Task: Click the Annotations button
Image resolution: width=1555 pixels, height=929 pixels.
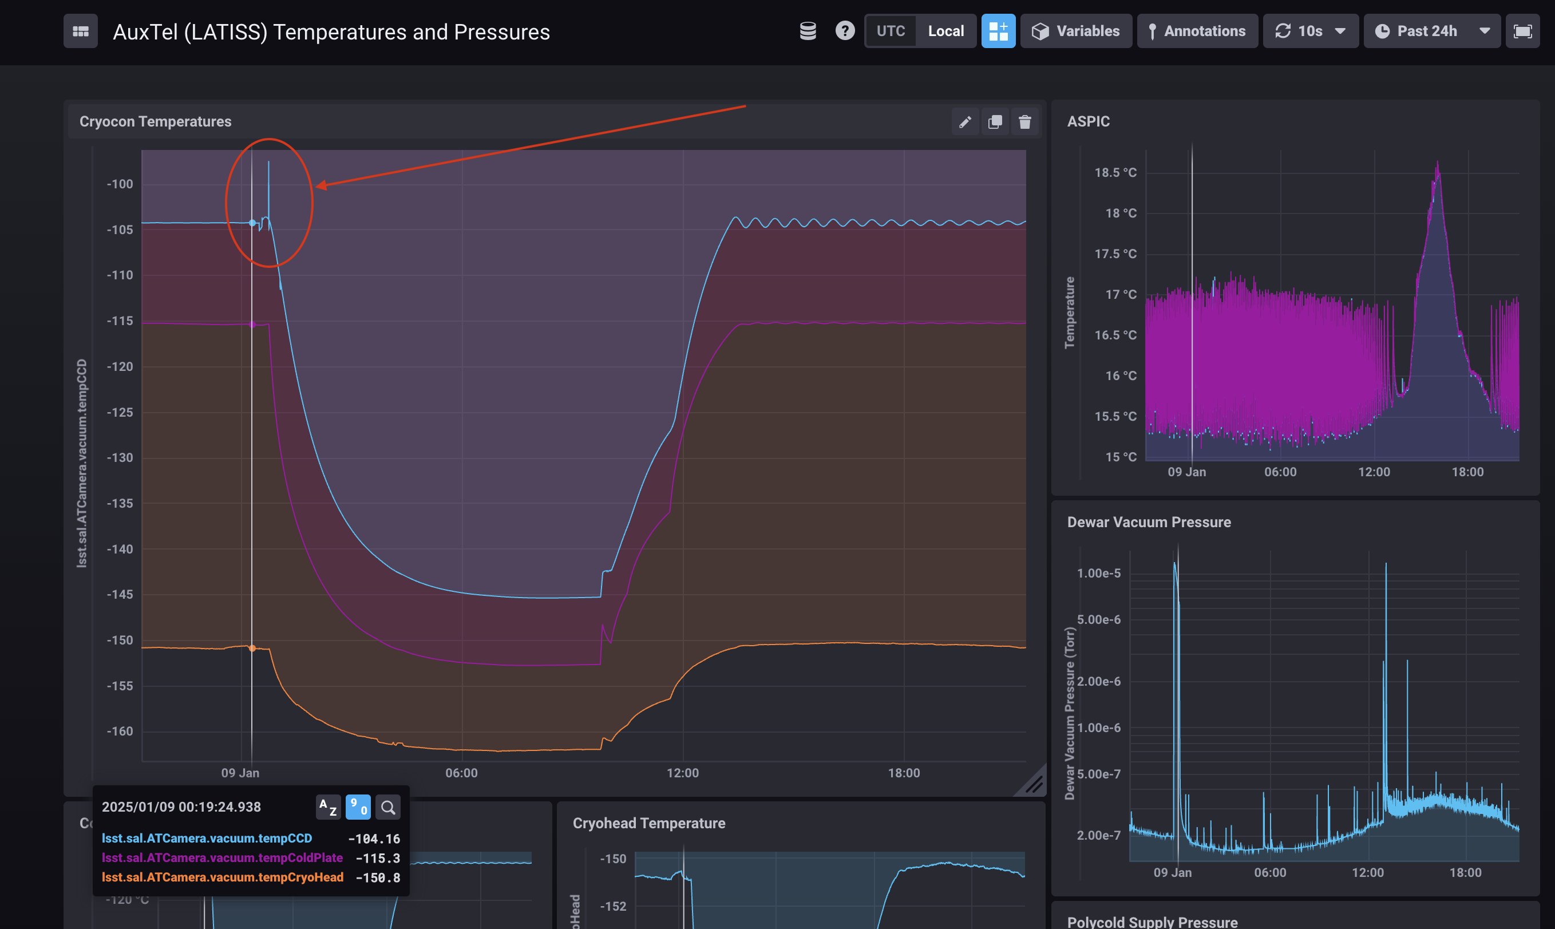Action: point(1197,31)
